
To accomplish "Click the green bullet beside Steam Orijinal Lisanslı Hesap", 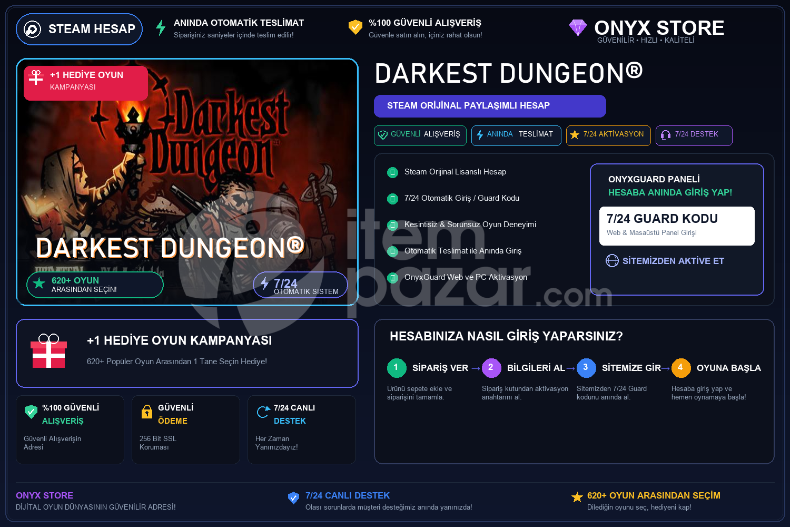I will point(392,172).
